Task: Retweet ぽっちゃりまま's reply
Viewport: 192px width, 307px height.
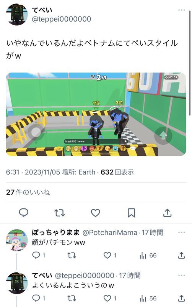Action: pos(72,255)
